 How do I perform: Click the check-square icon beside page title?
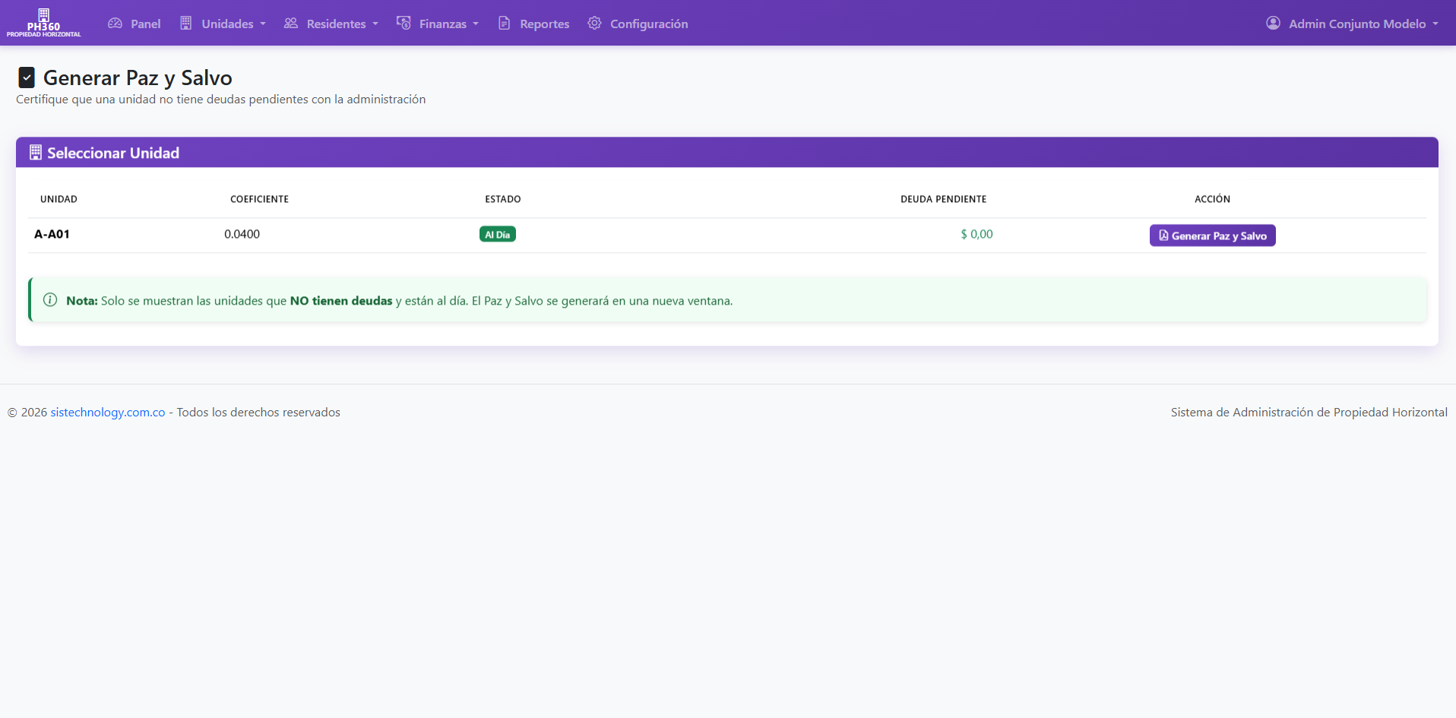tap(27, 77)
